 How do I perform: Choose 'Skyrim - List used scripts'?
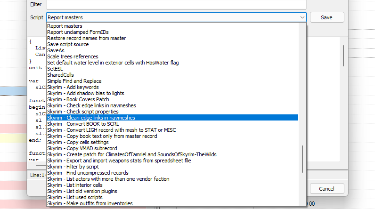[172, 198]
